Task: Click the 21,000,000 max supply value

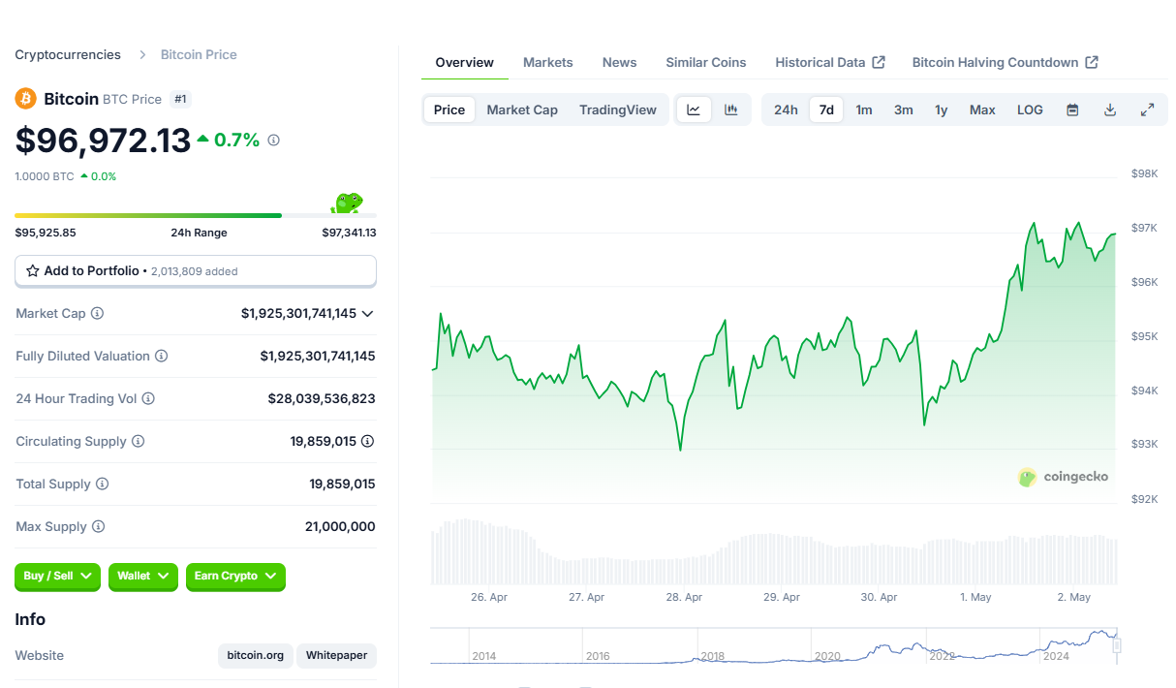Action: coord(340,527)
